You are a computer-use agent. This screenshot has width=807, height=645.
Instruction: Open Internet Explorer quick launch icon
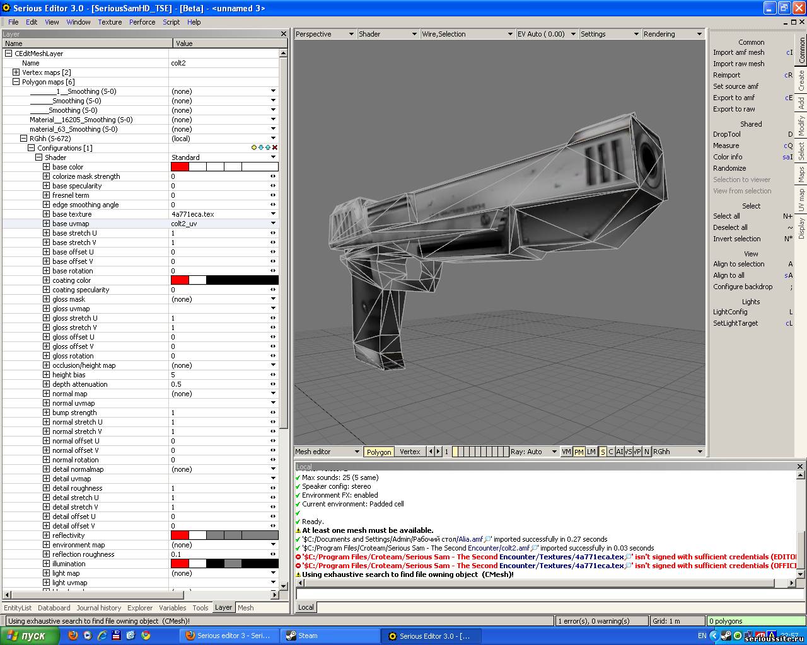102,636
